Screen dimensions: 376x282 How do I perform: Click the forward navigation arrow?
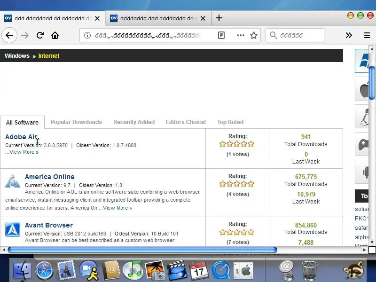25,36
